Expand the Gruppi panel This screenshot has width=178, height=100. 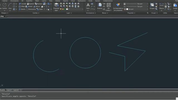tap(154, 13)
